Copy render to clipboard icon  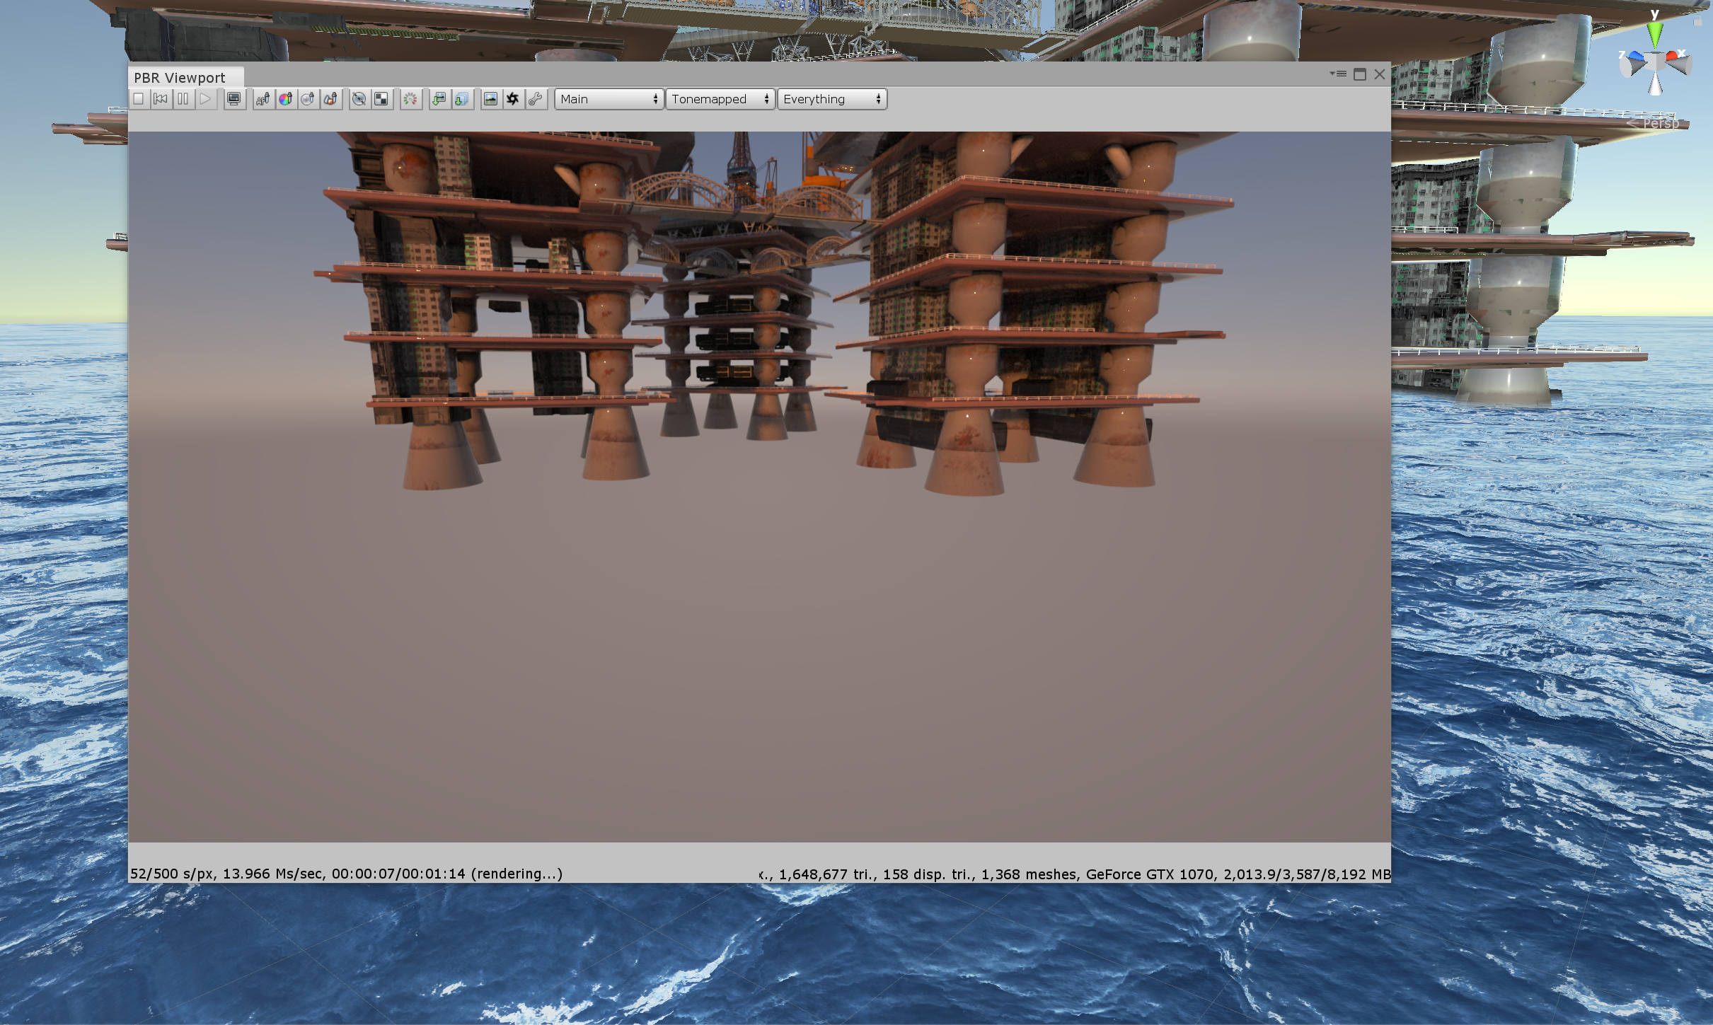tap(439, 99)
